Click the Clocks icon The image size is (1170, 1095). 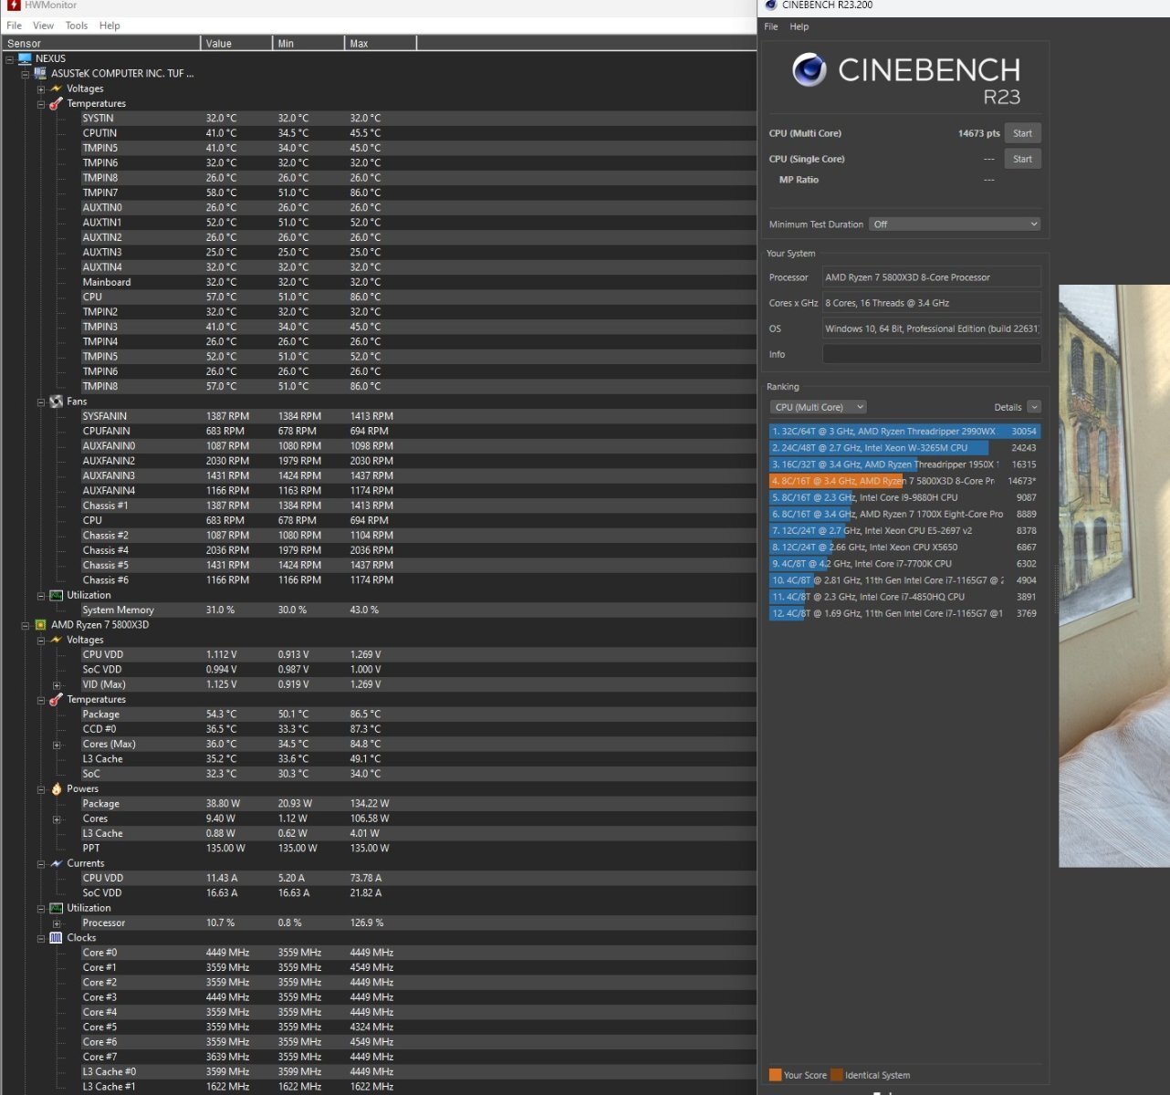(x=56, y=937)
